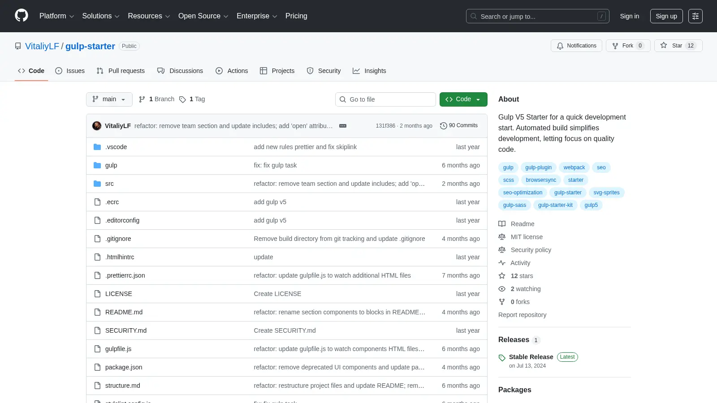Click the file icon beside package.json
The image size is (717, 403).
(x=97, y=367)
